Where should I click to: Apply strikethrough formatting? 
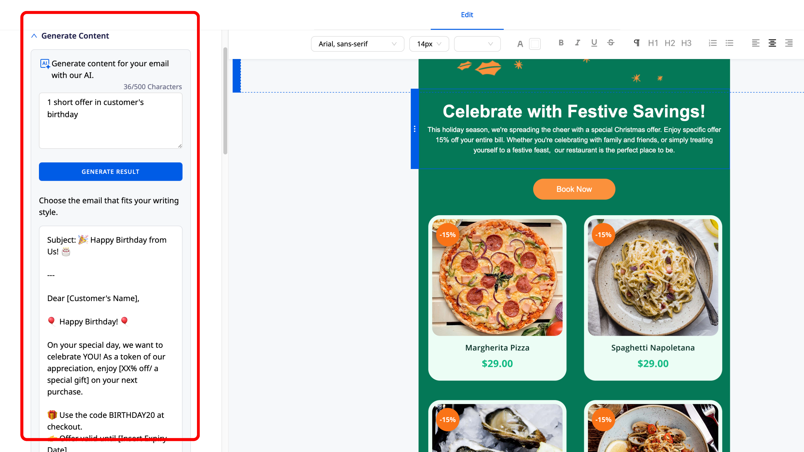point(611,43)
